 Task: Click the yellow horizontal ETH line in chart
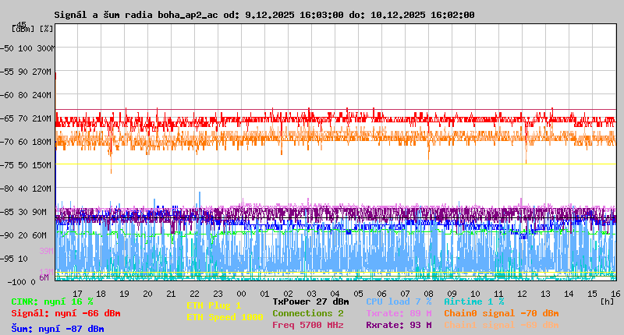(x=335, y=164)
